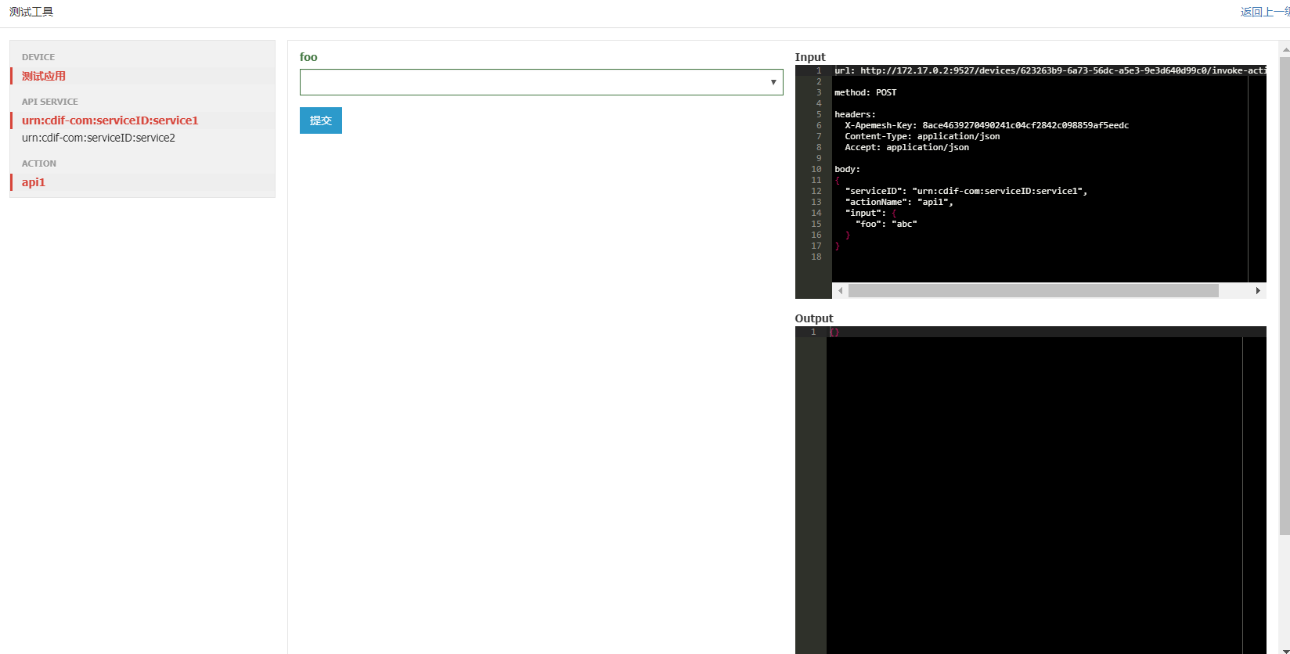Click the "serviceID" line in body
Viewport: 1290px width, 654px height.
coord(966,191)
